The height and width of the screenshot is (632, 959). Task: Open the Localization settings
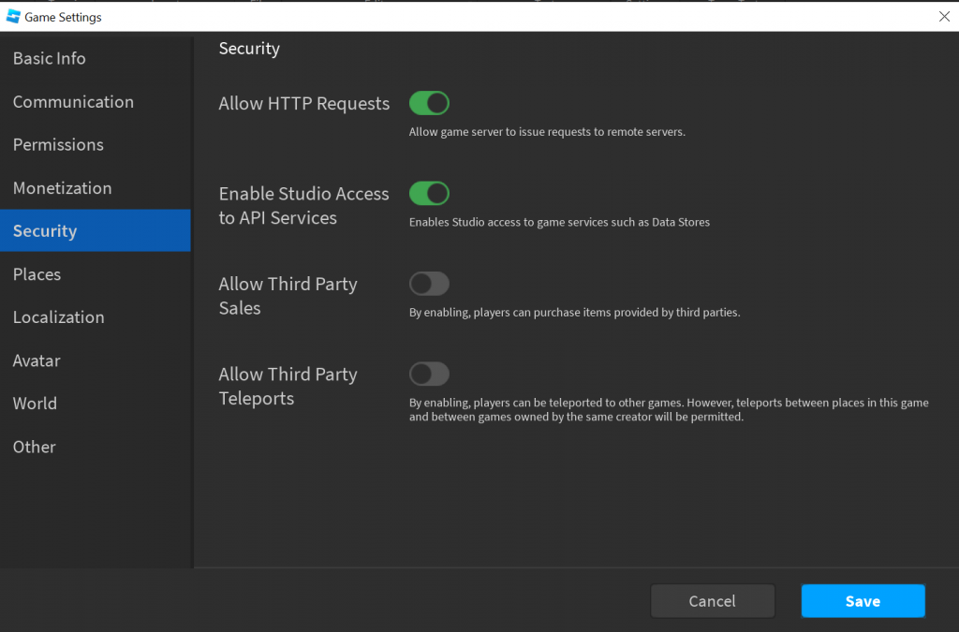tap(96, 317)
